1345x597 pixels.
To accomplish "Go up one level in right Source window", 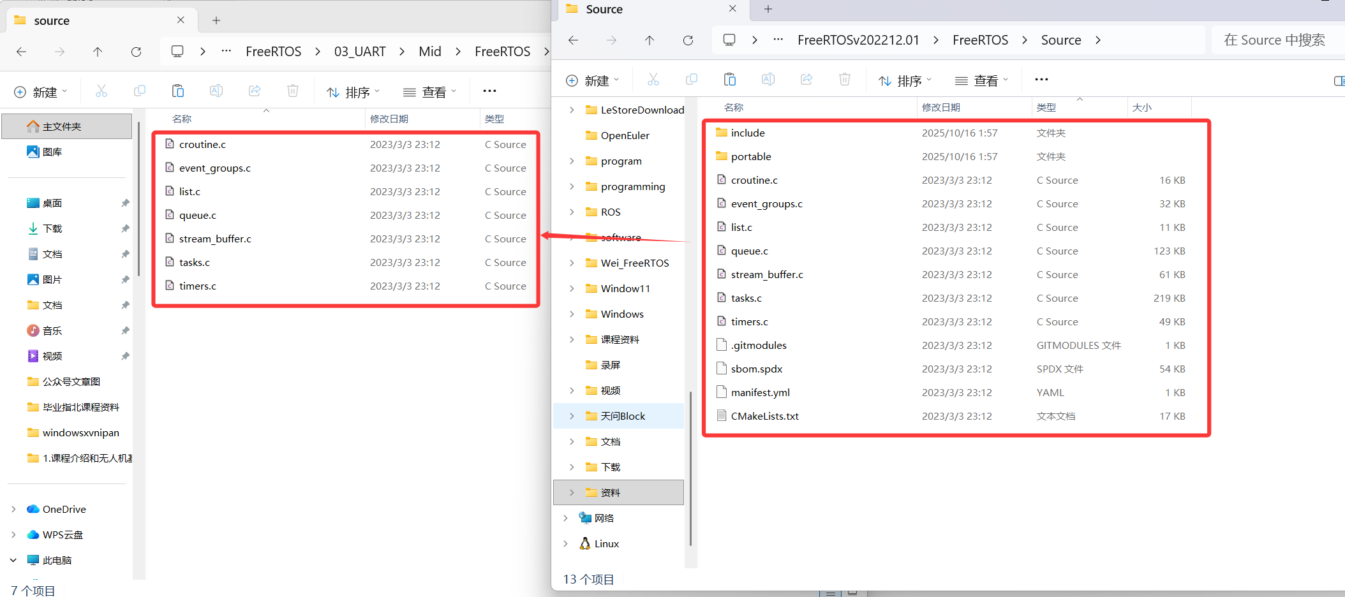I will click(x=650, y=40).
